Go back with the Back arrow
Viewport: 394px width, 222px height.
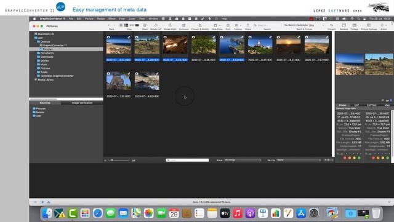[109, 25]
